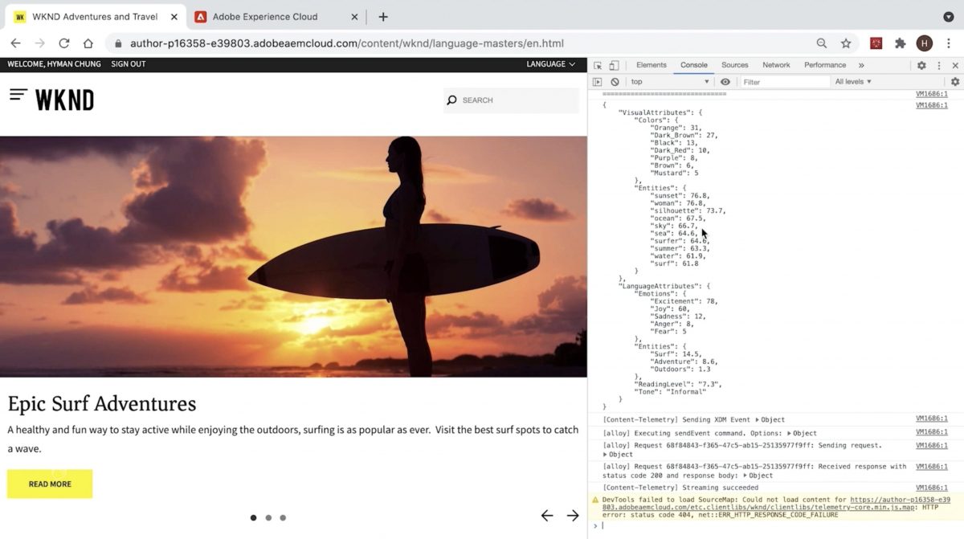Click the eye icon to create live expression
This screenshot has width=964, height=539.
725,82
